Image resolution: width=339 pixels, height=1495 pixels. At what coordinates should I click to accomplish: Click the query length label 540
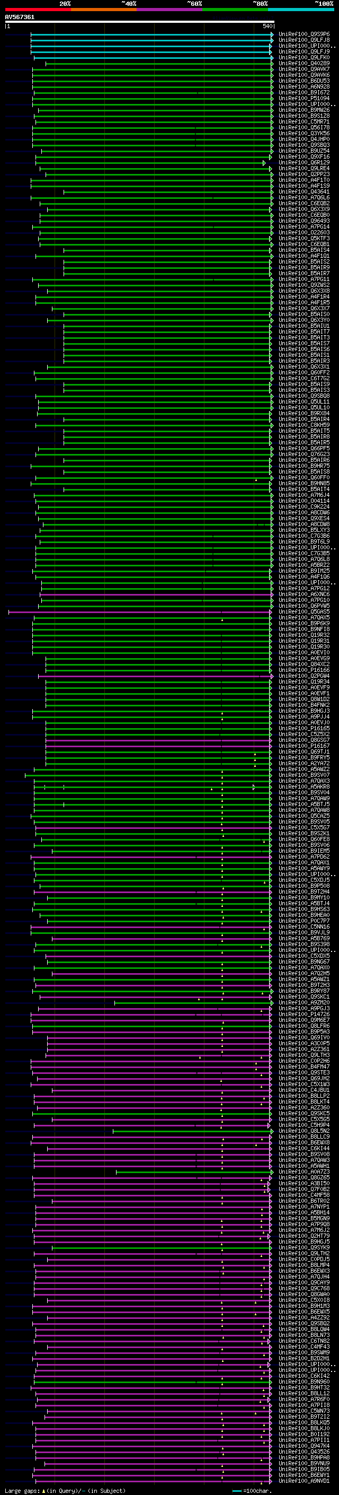pos(267,26)
